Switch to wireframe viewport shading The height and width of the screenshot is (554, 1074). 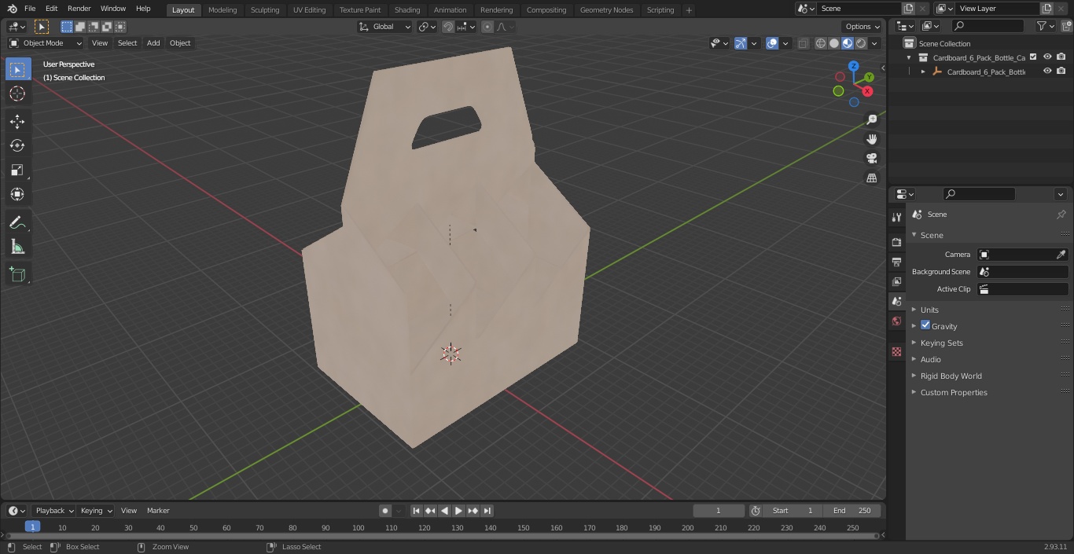(x=820, y=43)
